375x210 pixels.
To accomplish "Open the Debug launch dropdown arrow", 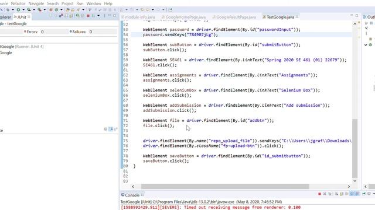I will click(13, 9).
